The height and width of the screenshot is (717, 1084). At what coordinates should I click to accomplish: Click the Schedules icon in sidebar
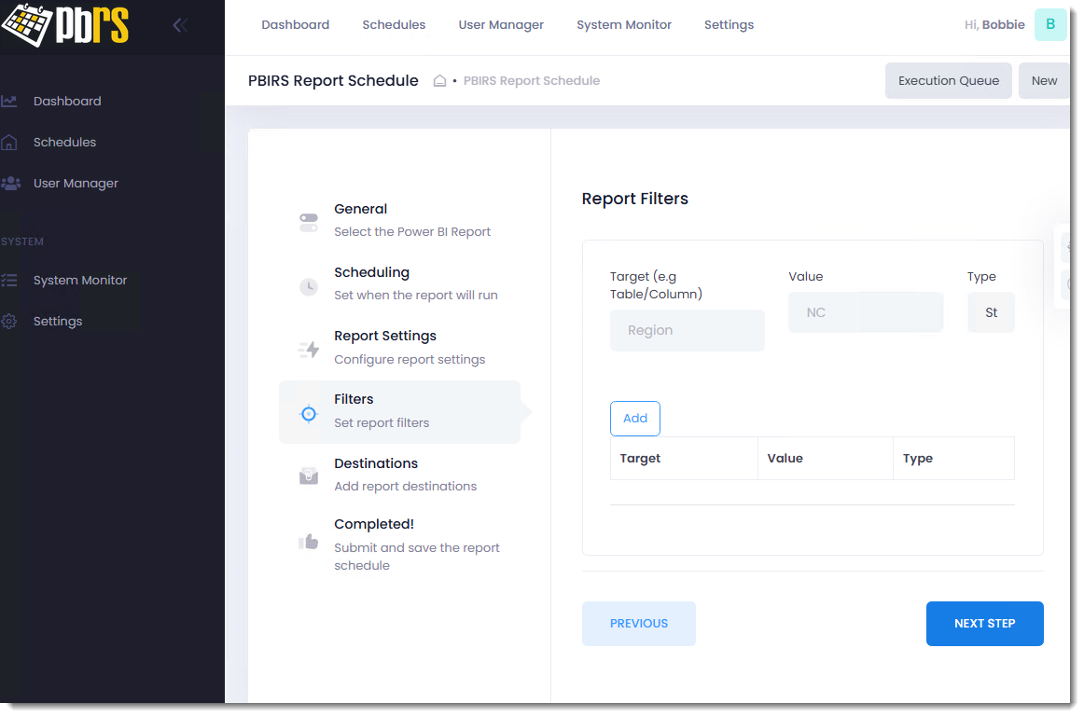pos(9,143)
